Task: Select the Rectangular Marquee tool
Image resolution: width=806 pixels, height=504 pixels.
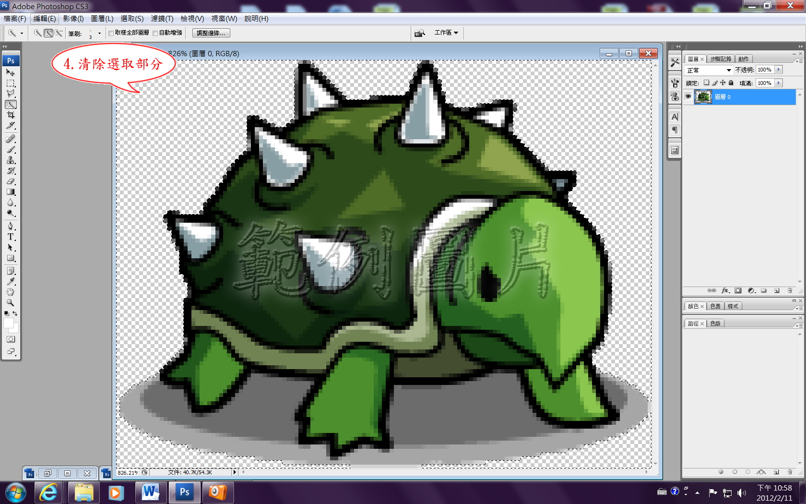Action: (x=11, y=83)
